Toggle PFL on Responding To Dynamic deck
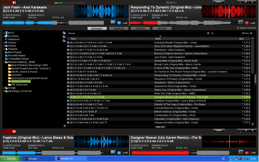 click(241, 22)
